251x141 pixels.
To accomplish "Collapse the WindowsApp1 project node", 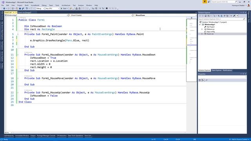I will [x=200, y=25].
